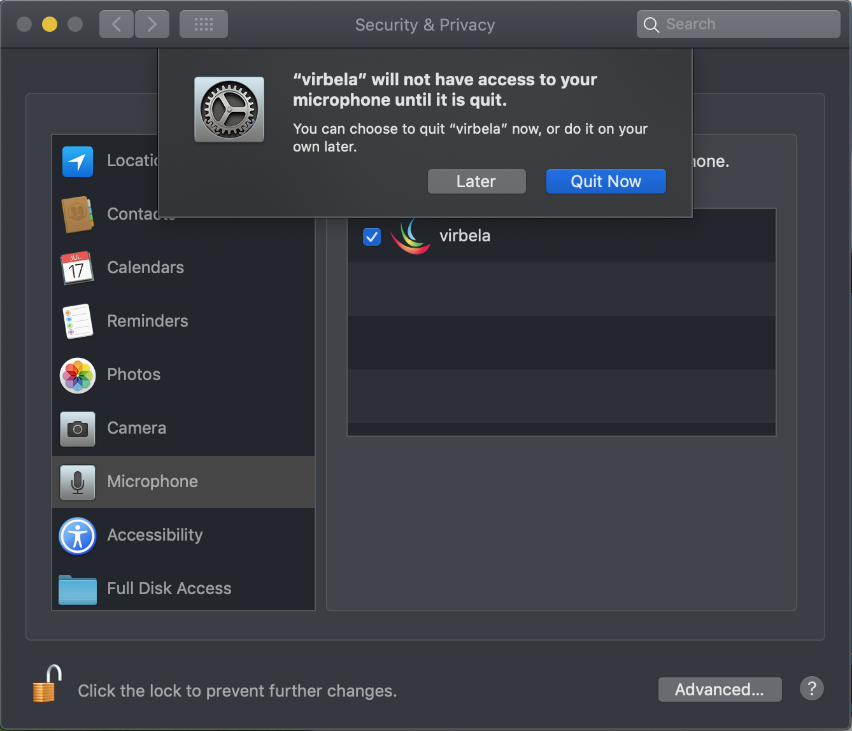Open the Accessibility icon

(78, 536)
